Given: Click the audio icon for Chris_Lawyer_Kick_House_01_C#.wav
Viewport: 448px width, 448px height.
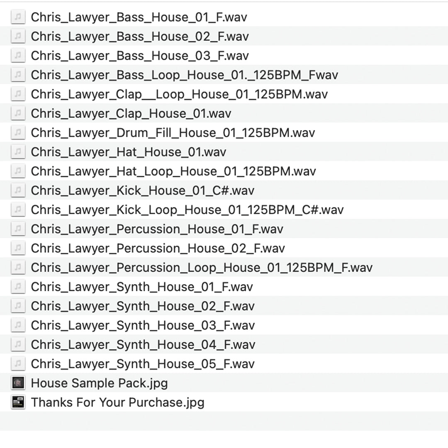Looking at the screenshot, I should (x=18, y=190).
